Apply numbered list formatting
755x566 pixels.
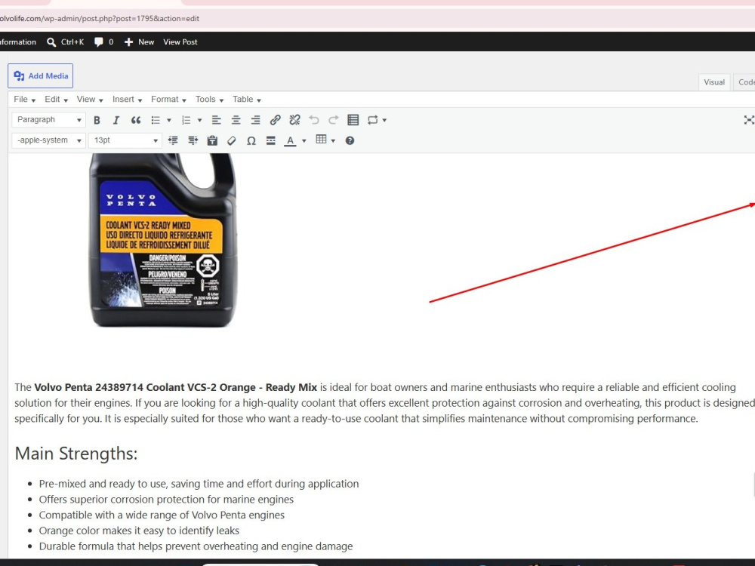tap(186, 120)
